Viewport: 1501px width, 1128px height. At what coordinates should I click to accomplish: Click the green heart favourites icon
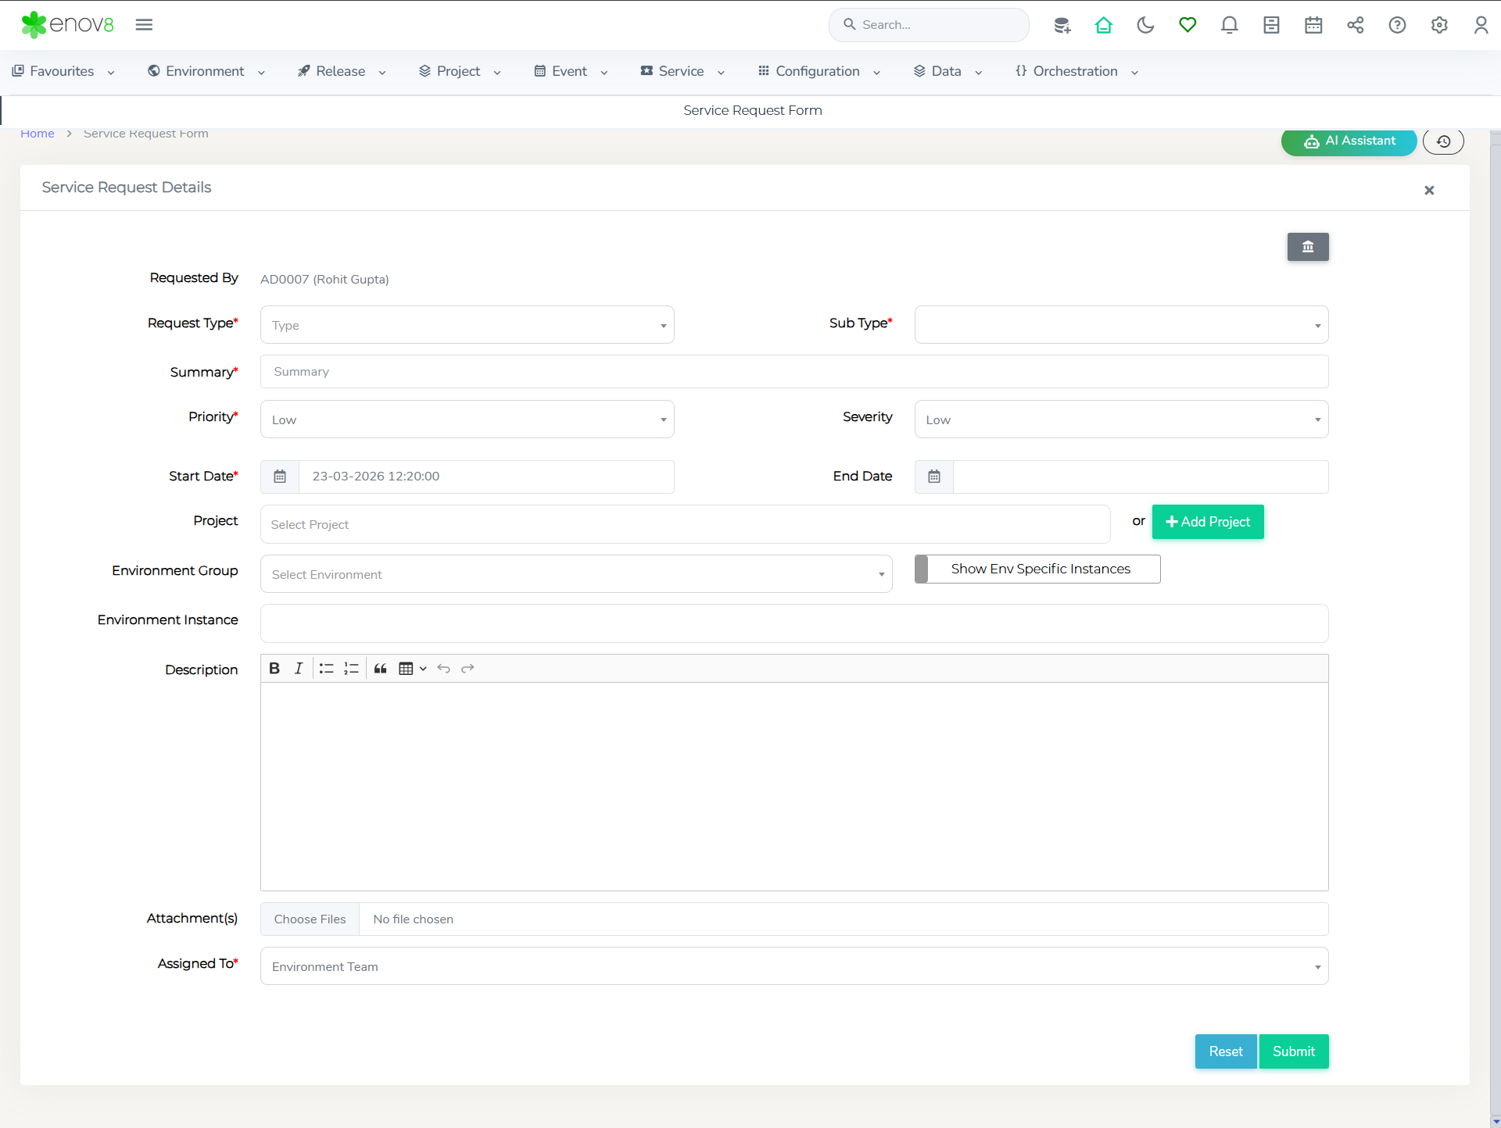point(1188,25)
